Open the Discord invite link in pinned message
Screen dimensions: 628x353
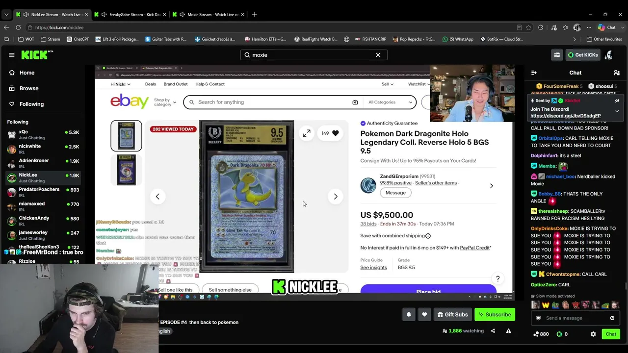(565, 116)
